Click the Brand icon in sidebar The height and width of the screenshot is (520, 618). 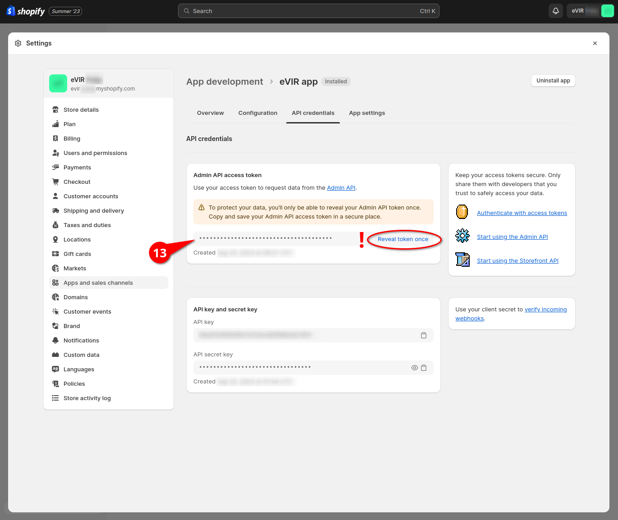coord(55,326)
